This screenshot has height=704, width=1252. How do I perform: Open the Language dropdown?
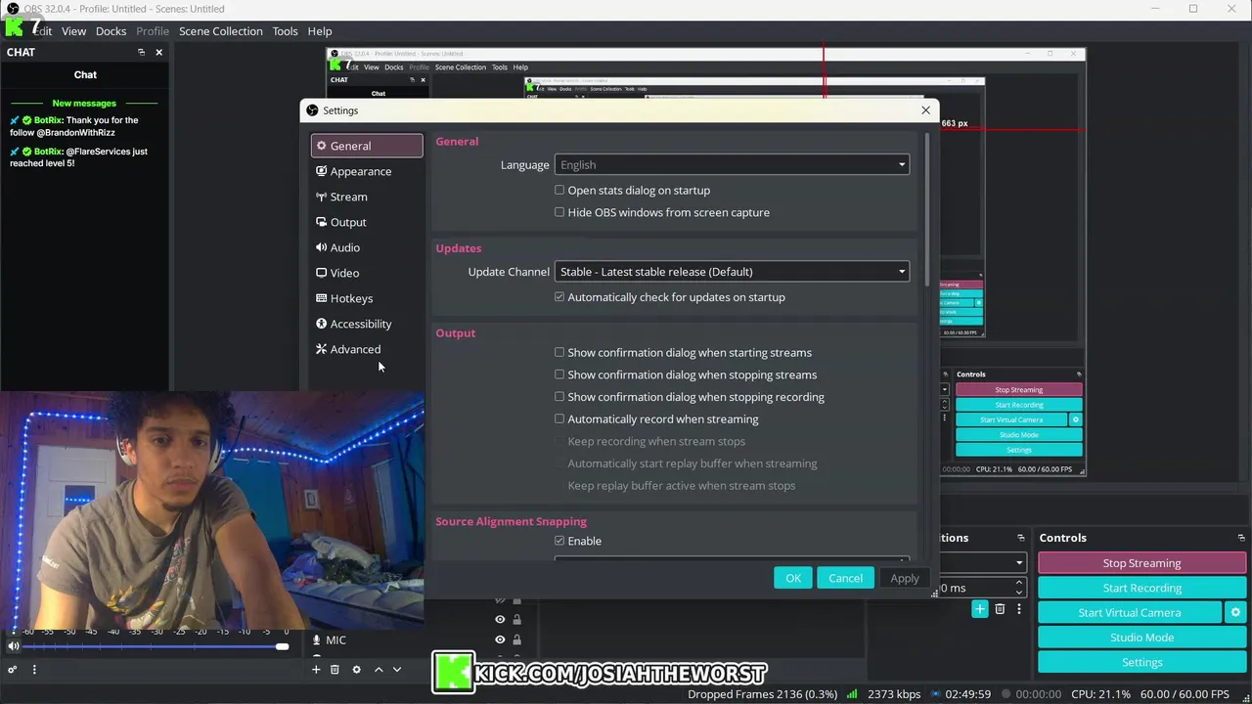(x=732, y=165)
